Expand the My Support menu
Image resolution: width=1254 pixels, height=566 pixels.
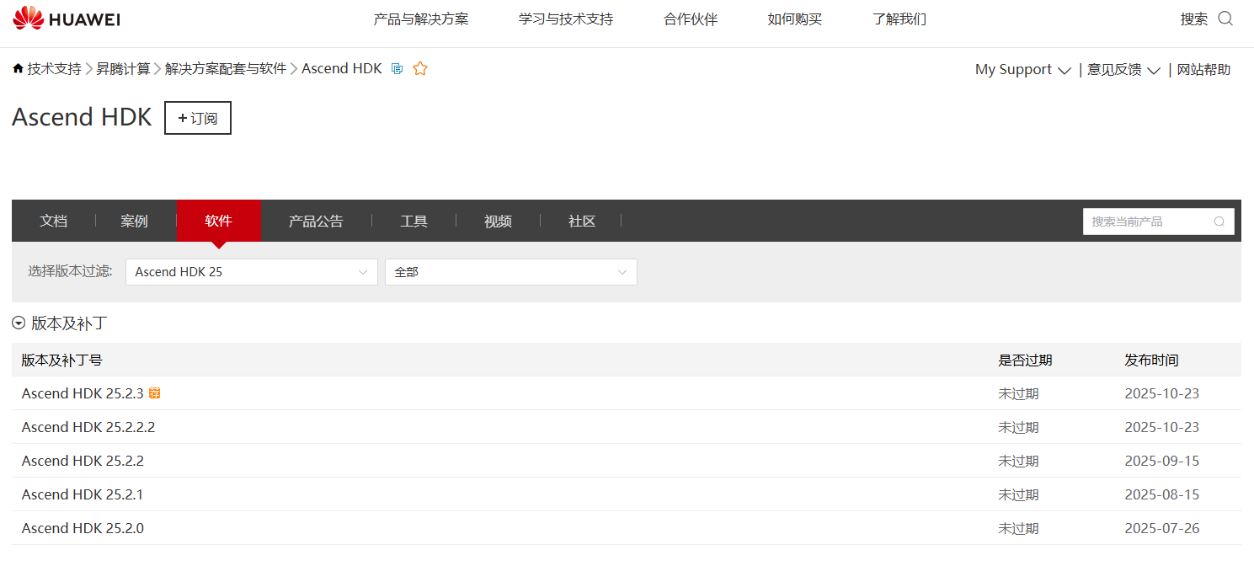point(1022,70)
